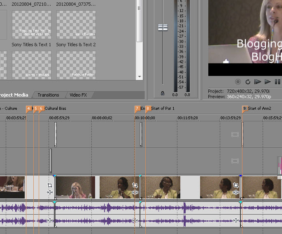The image size is (282, 234).
Task: Open Event Pan/Crop on clip ending near 00:05:59;29
Action: coord(50,185)
